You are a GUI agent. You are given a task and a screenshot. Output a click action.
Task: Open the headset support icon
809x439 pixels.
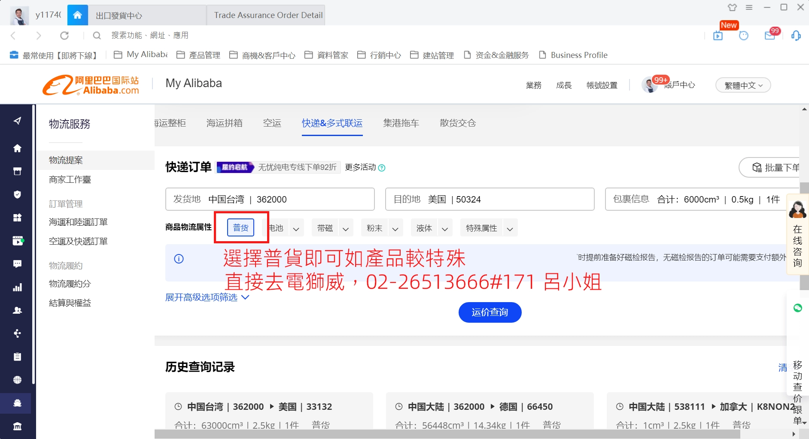pos(796,36)
